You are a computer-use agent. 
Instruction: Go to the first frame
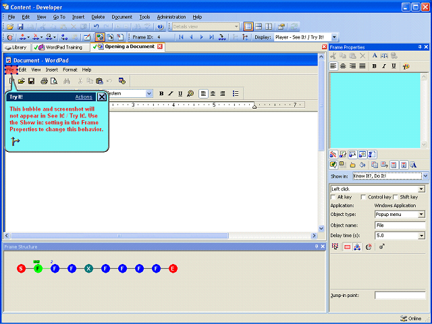coord(181,37)
